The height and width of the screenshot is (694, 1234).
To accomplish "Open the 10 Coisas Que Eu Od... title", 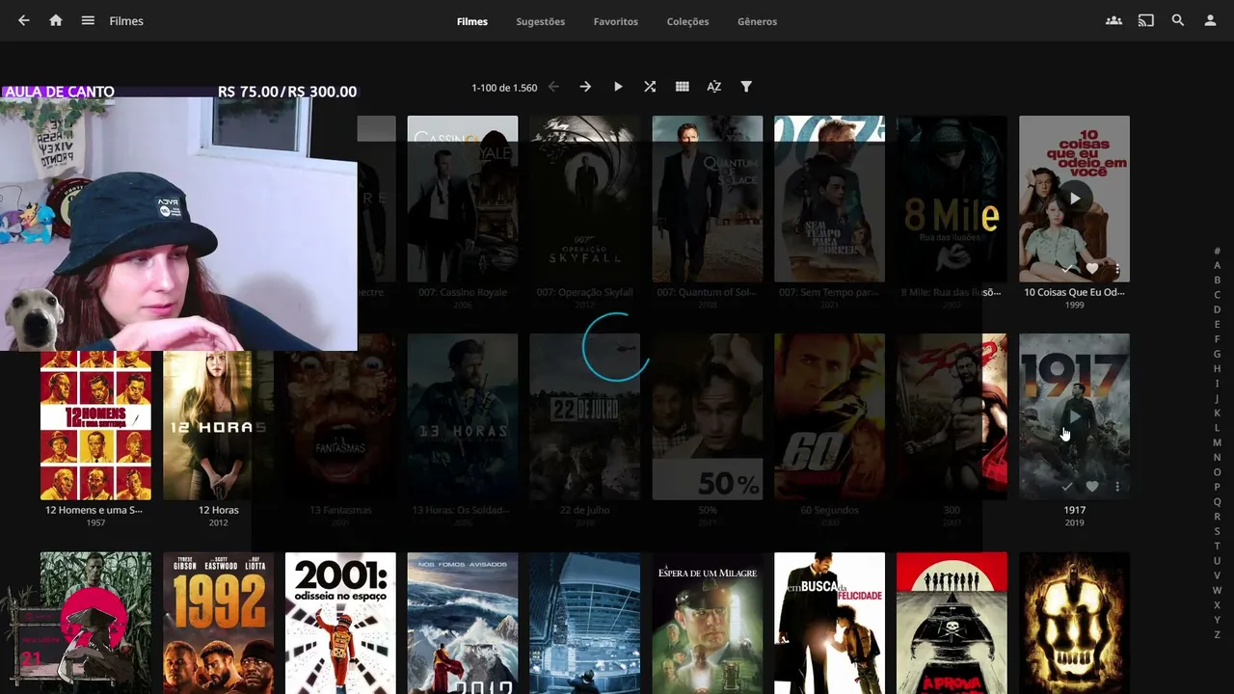I will pyautogui.click(x=1074, y=292).
